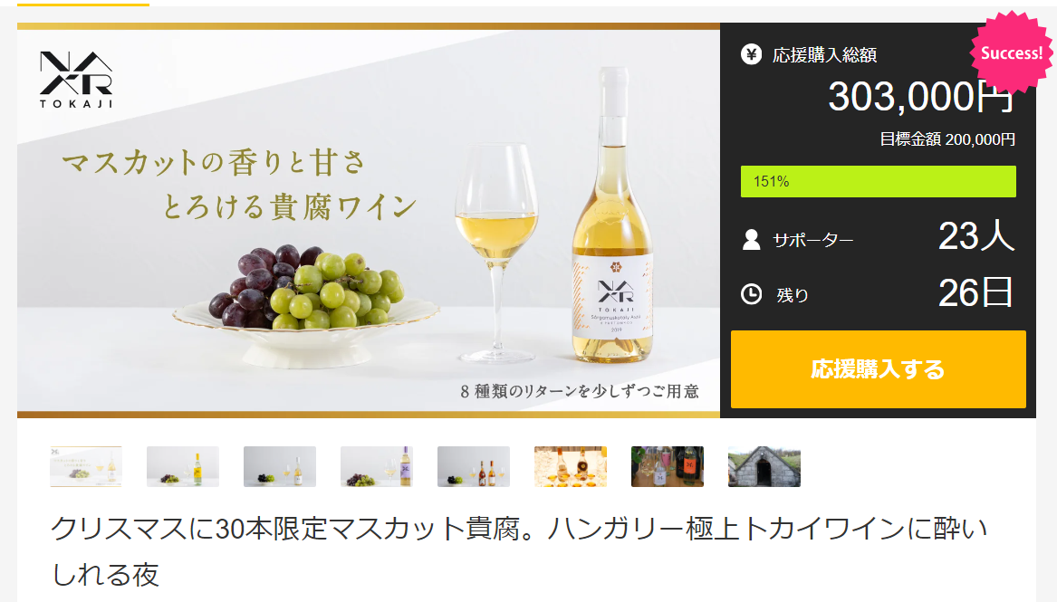Click the clock icon next to 残り
Viewport: 1057px width, 602px height.
click(751, 294)
